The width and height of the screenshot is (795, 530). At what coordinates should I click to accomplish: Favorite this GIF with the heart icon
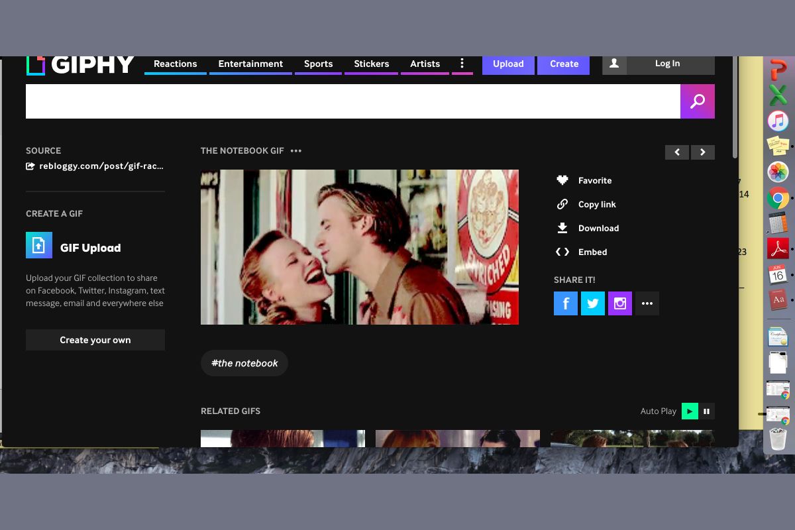point(562,180)
